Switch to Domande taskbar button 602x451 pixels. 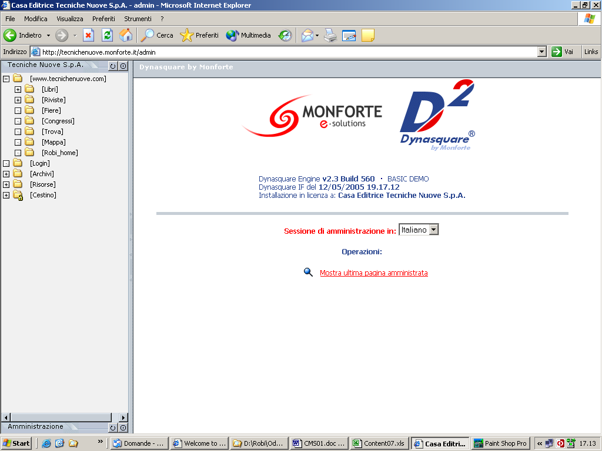(x=139, y=443)
